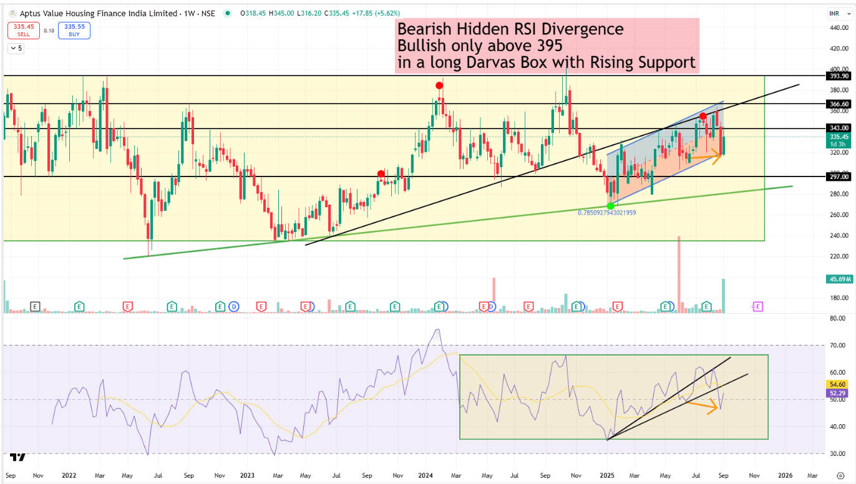Click the red 335.45 SELL button

[x=24, y=30]
